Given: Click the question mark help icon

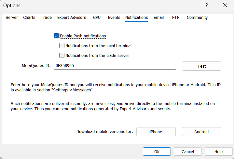Looking at the screenshot, I should click(x=207, y=6).
